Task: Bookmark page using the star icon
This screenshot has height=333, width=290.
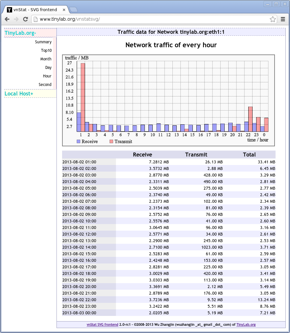Action: point(273,19)
